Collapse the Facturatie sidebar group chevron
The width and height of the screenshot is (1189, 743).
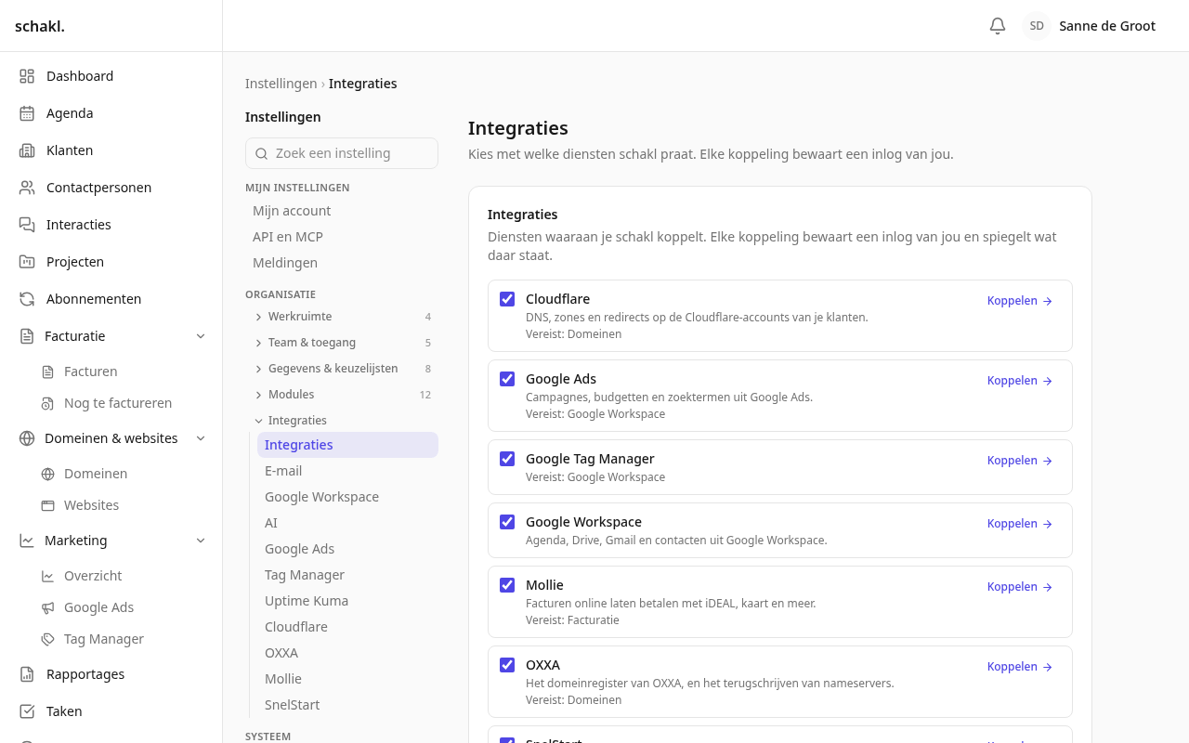pos(201,336)
